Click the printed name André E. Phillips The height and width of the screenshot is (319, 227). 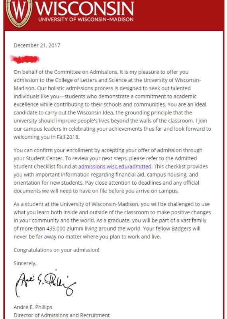tap(33, 307)
